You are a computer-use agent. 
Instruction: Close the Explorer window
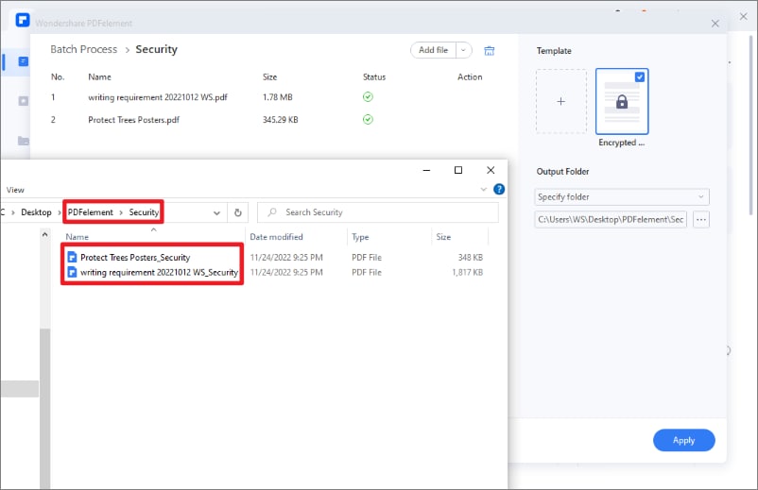point(491,170)
